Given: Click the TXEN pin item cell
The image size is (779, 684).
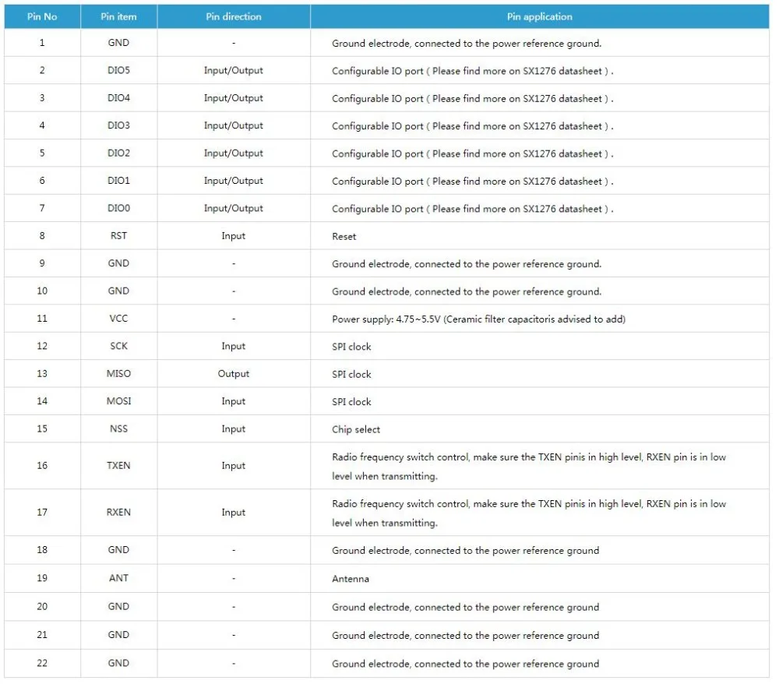Looking at the screenshot, I should [118, 466].
